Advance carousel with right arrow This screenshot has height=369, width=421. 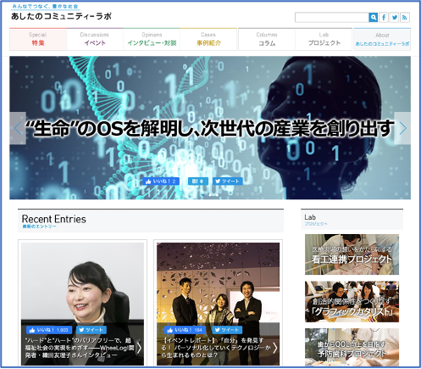[402, 128]
